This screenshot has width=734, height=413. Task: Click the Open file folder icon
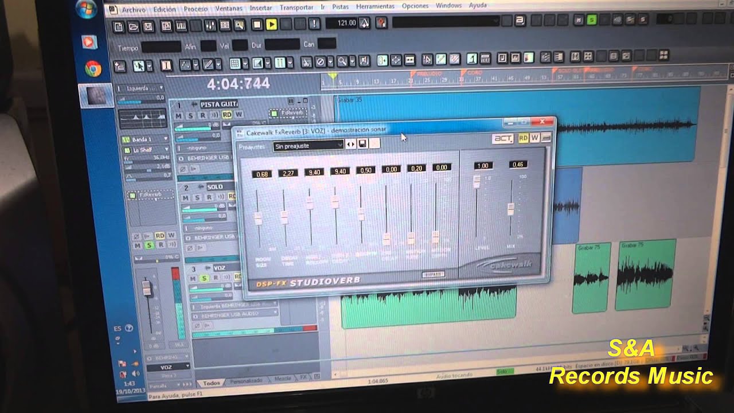point(133,26)
